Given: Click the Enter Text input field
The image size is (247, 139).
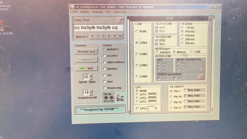Looking at the screenshot, I should (98, 28).
